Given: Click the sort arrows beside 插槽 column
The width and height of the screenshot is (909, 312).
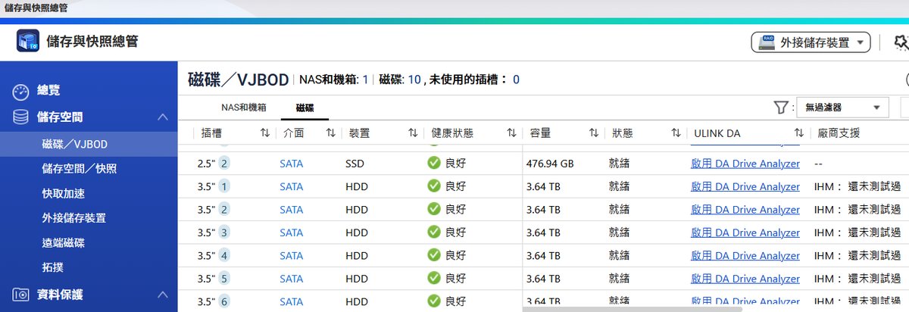Looking at the screenshot, I should [264, 133].
